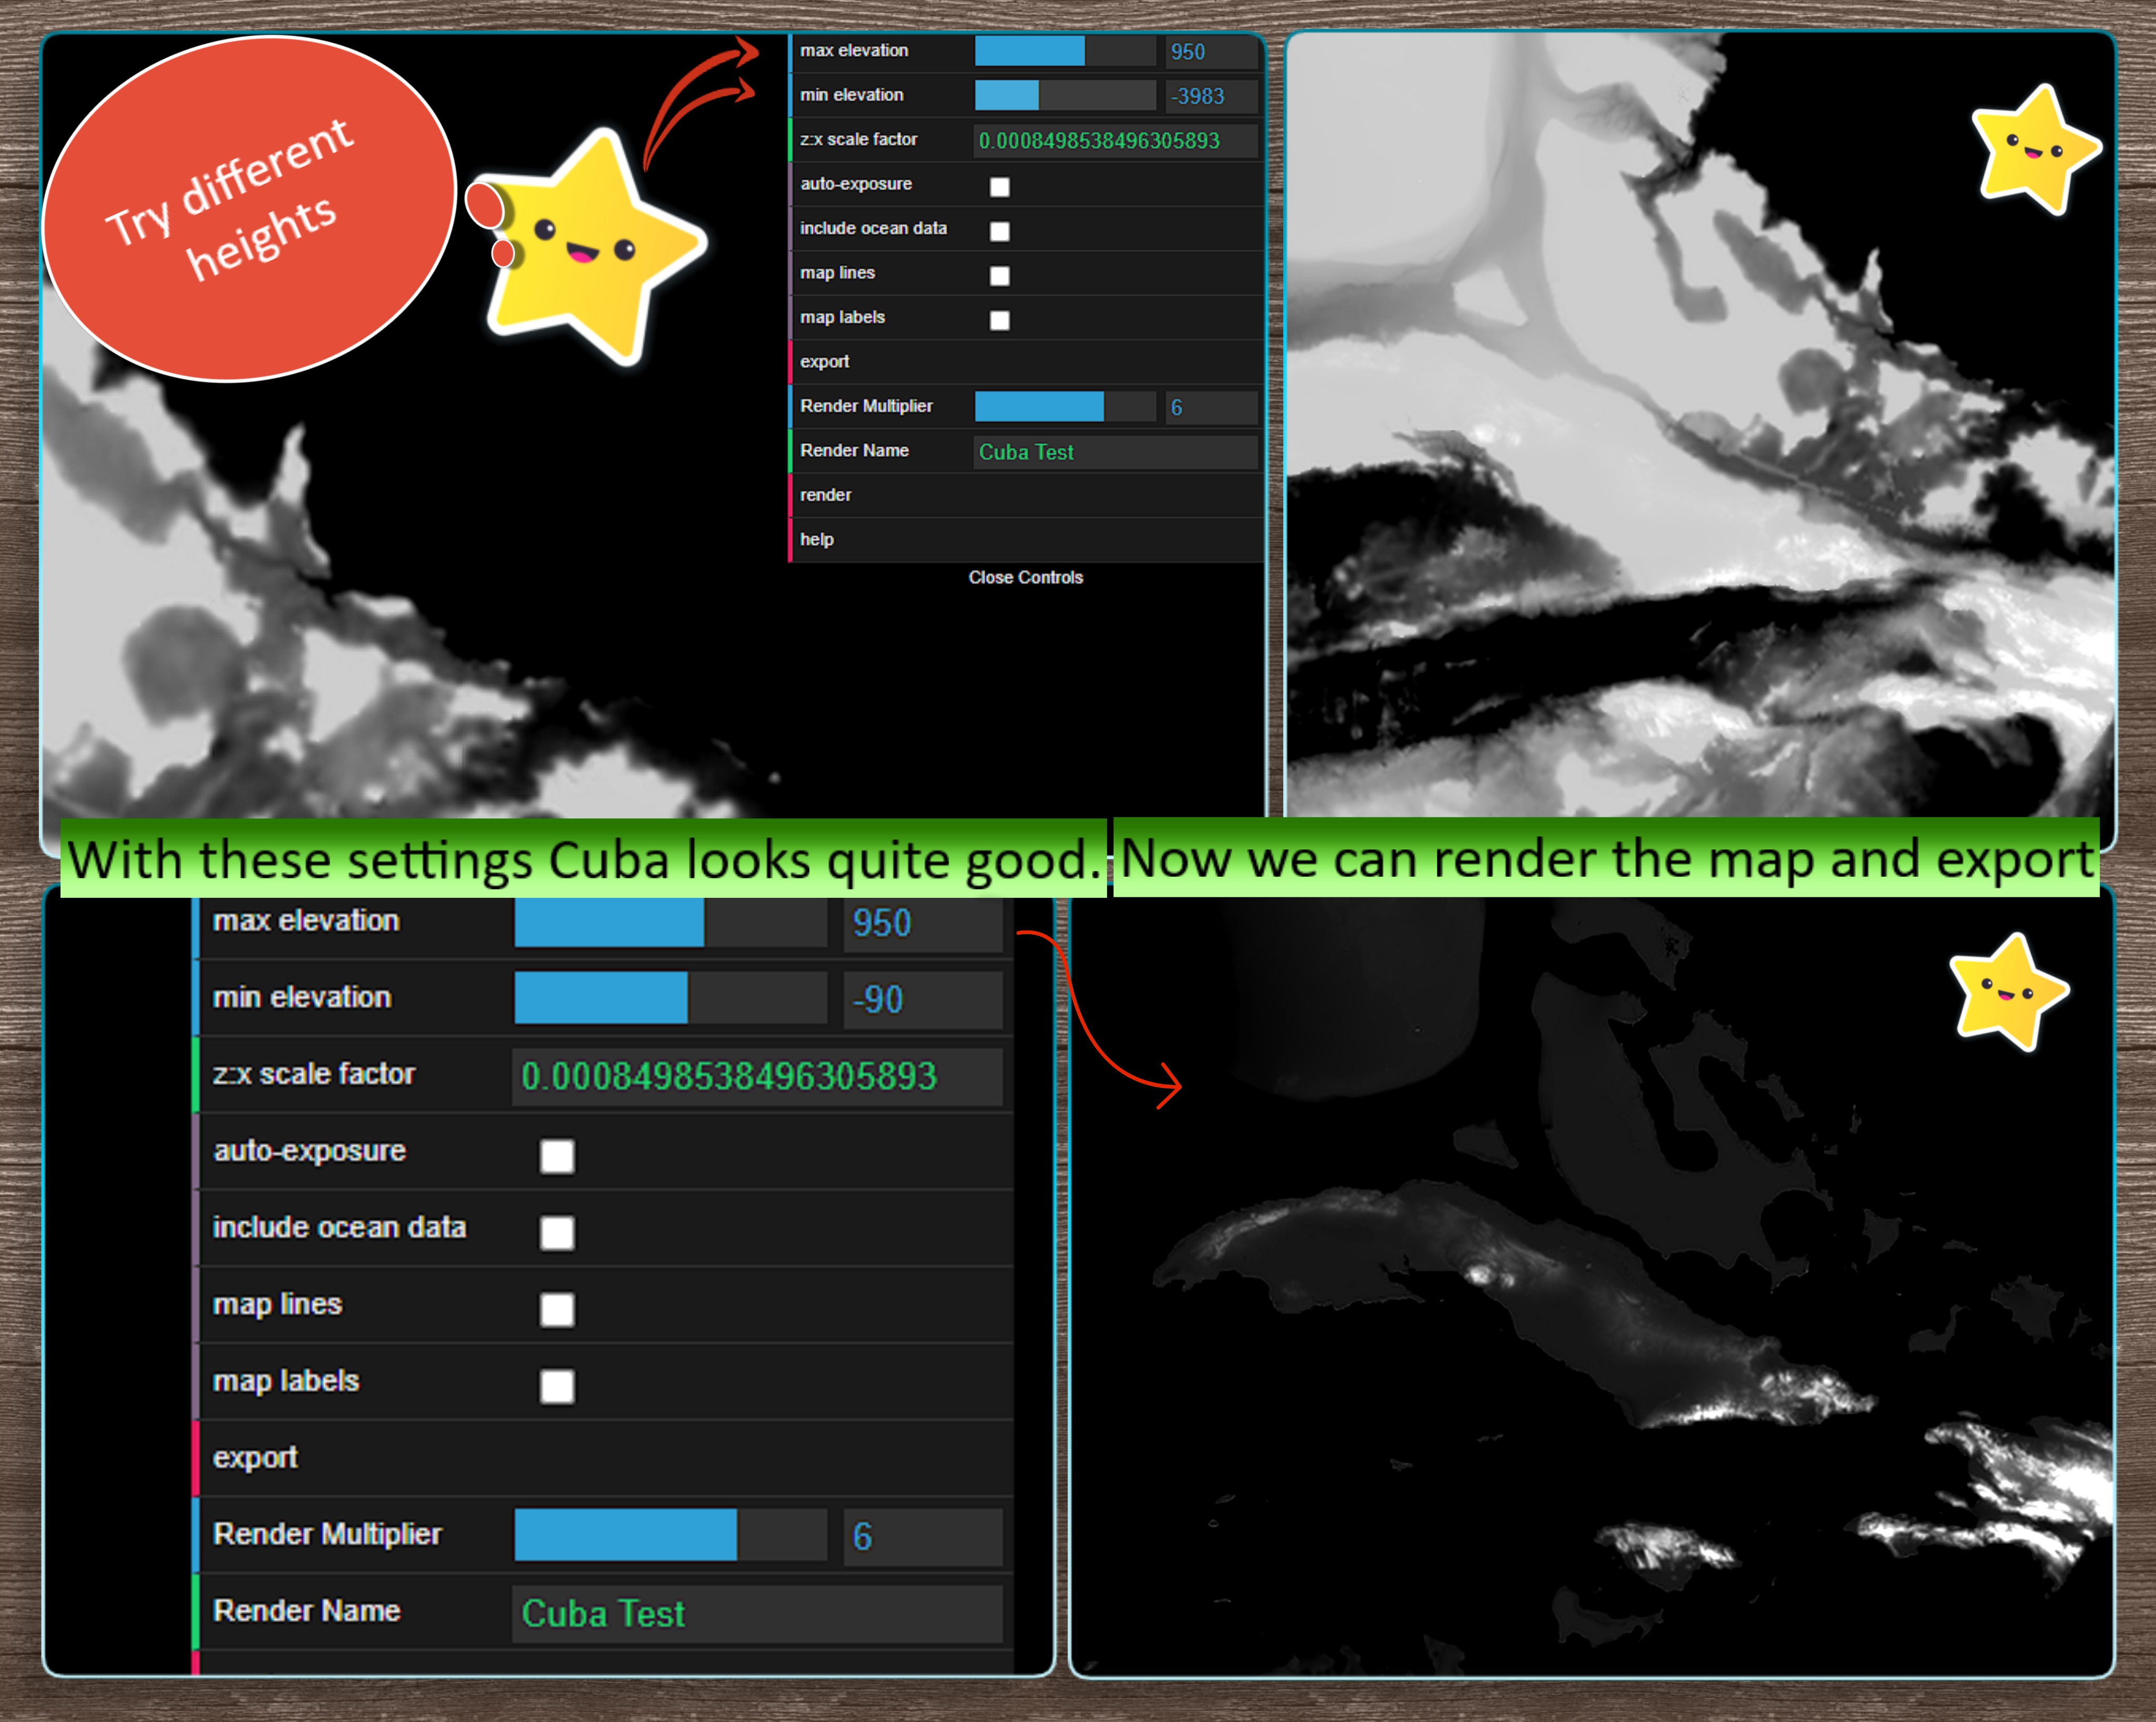Open help in the controls panel
Image resolution: width=2156 pixels, height=1722 pixels.
[x=817, y=539]
